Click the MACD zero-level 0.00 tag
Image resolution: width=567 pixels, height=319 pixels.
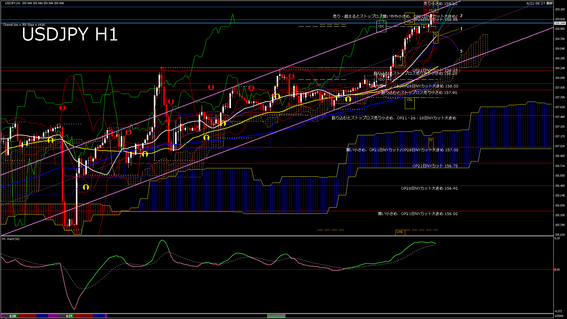click(557, 270)
